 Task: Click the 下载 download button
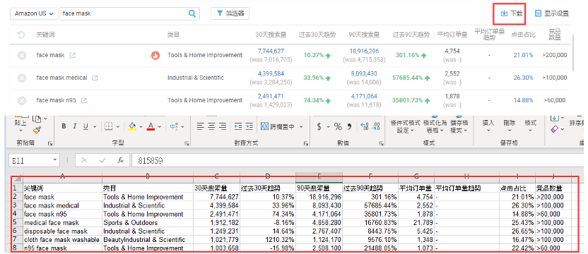pos(512,13)
